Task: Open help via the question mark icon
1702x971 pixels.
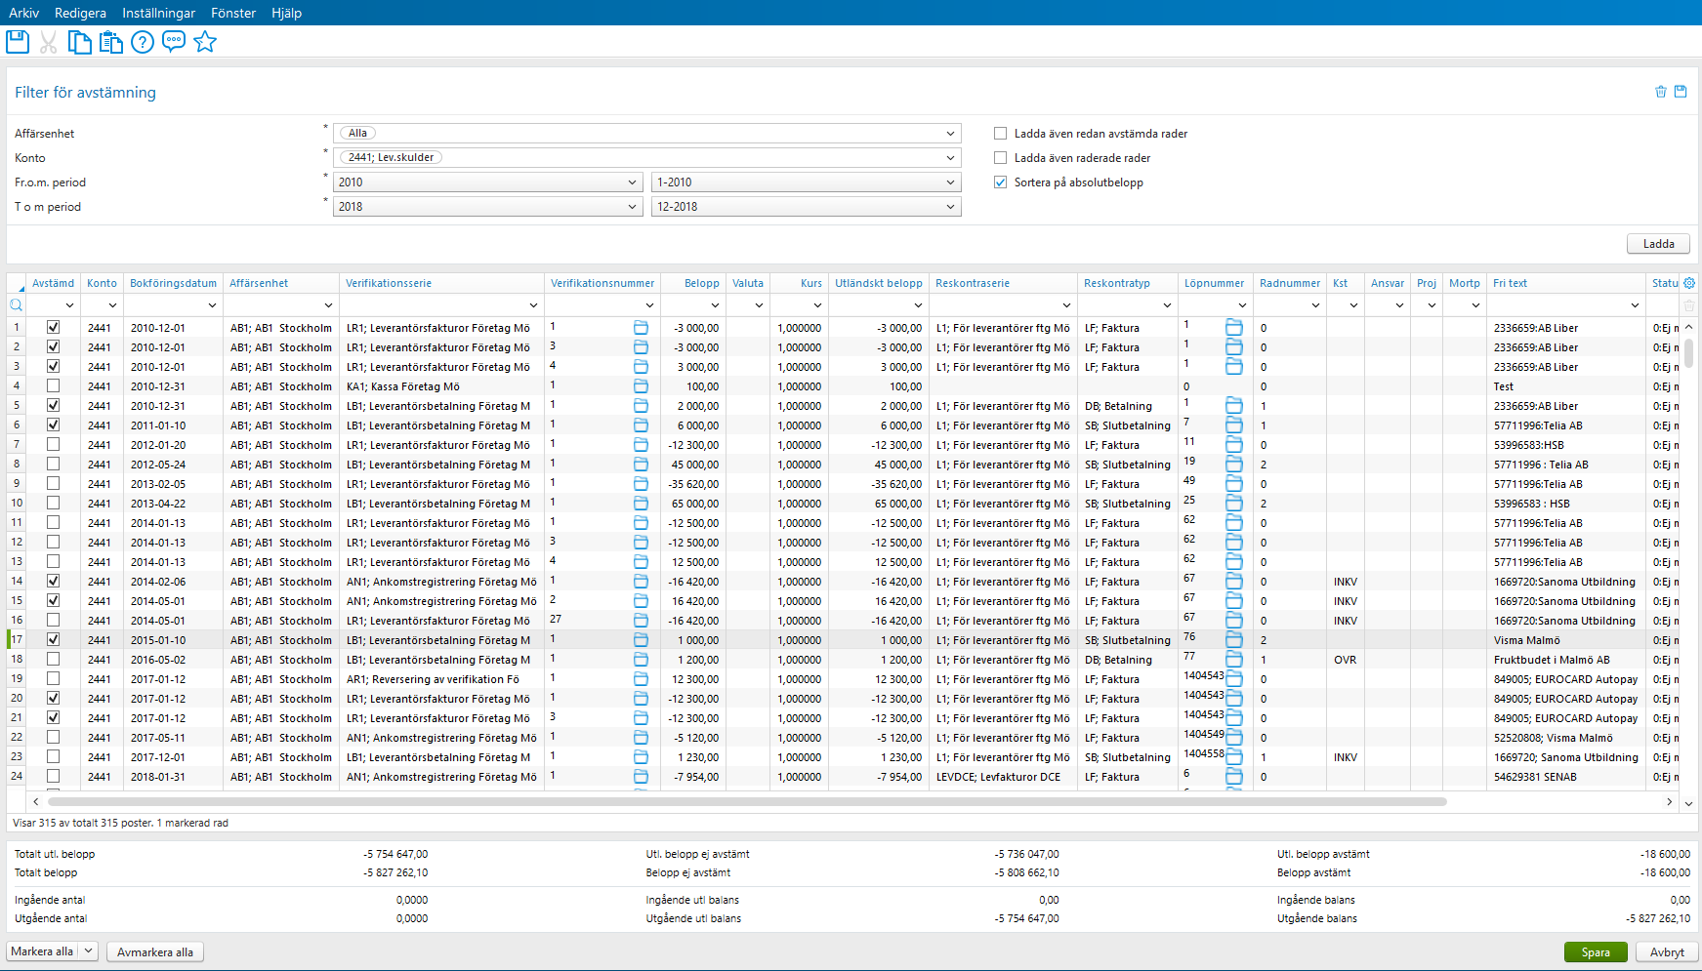Action: (143, 41)
